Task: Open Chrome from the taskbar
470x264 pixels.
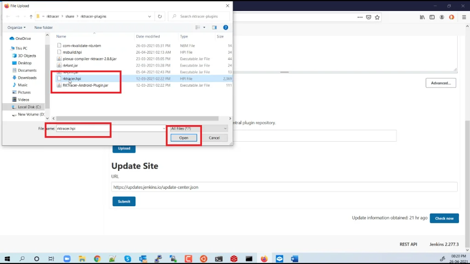Action: click(x=97, y=259)
